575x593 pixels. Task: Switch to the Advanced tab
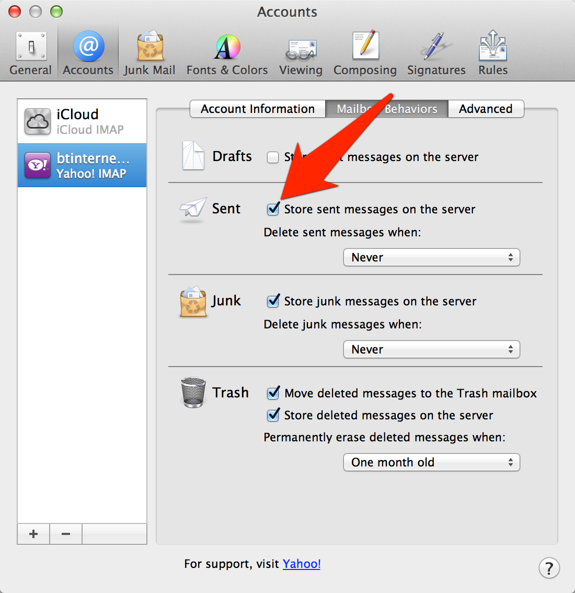click(486, 109)
